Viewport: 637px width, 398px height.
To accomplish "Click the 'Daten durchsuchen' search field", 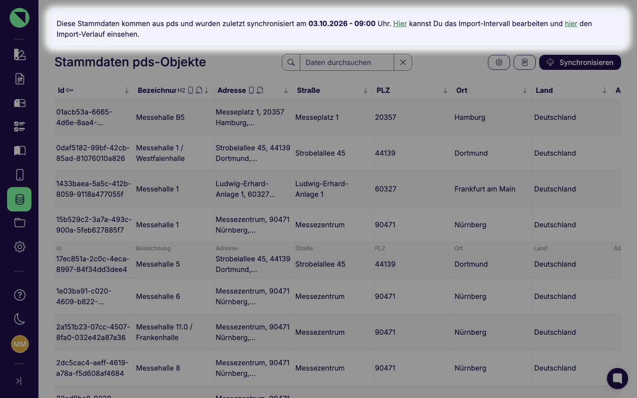I will point(347,62).
